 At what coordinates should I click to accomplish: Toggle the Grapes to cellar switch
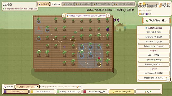(36, 87)
